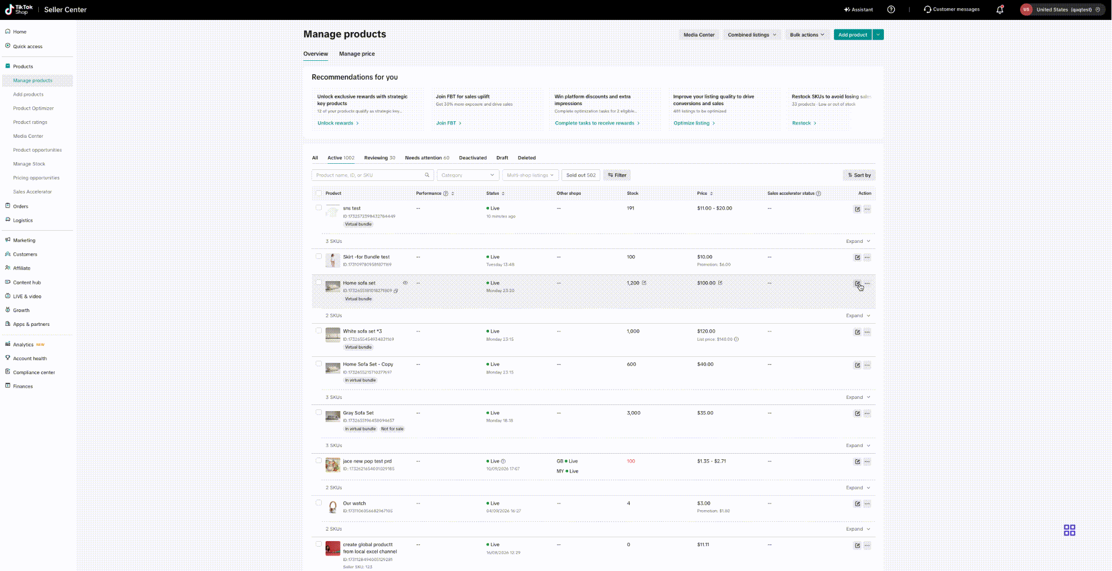The image size is (1112, 571).
Task: Open Customer messages headset icon
Action: (928, 9)
